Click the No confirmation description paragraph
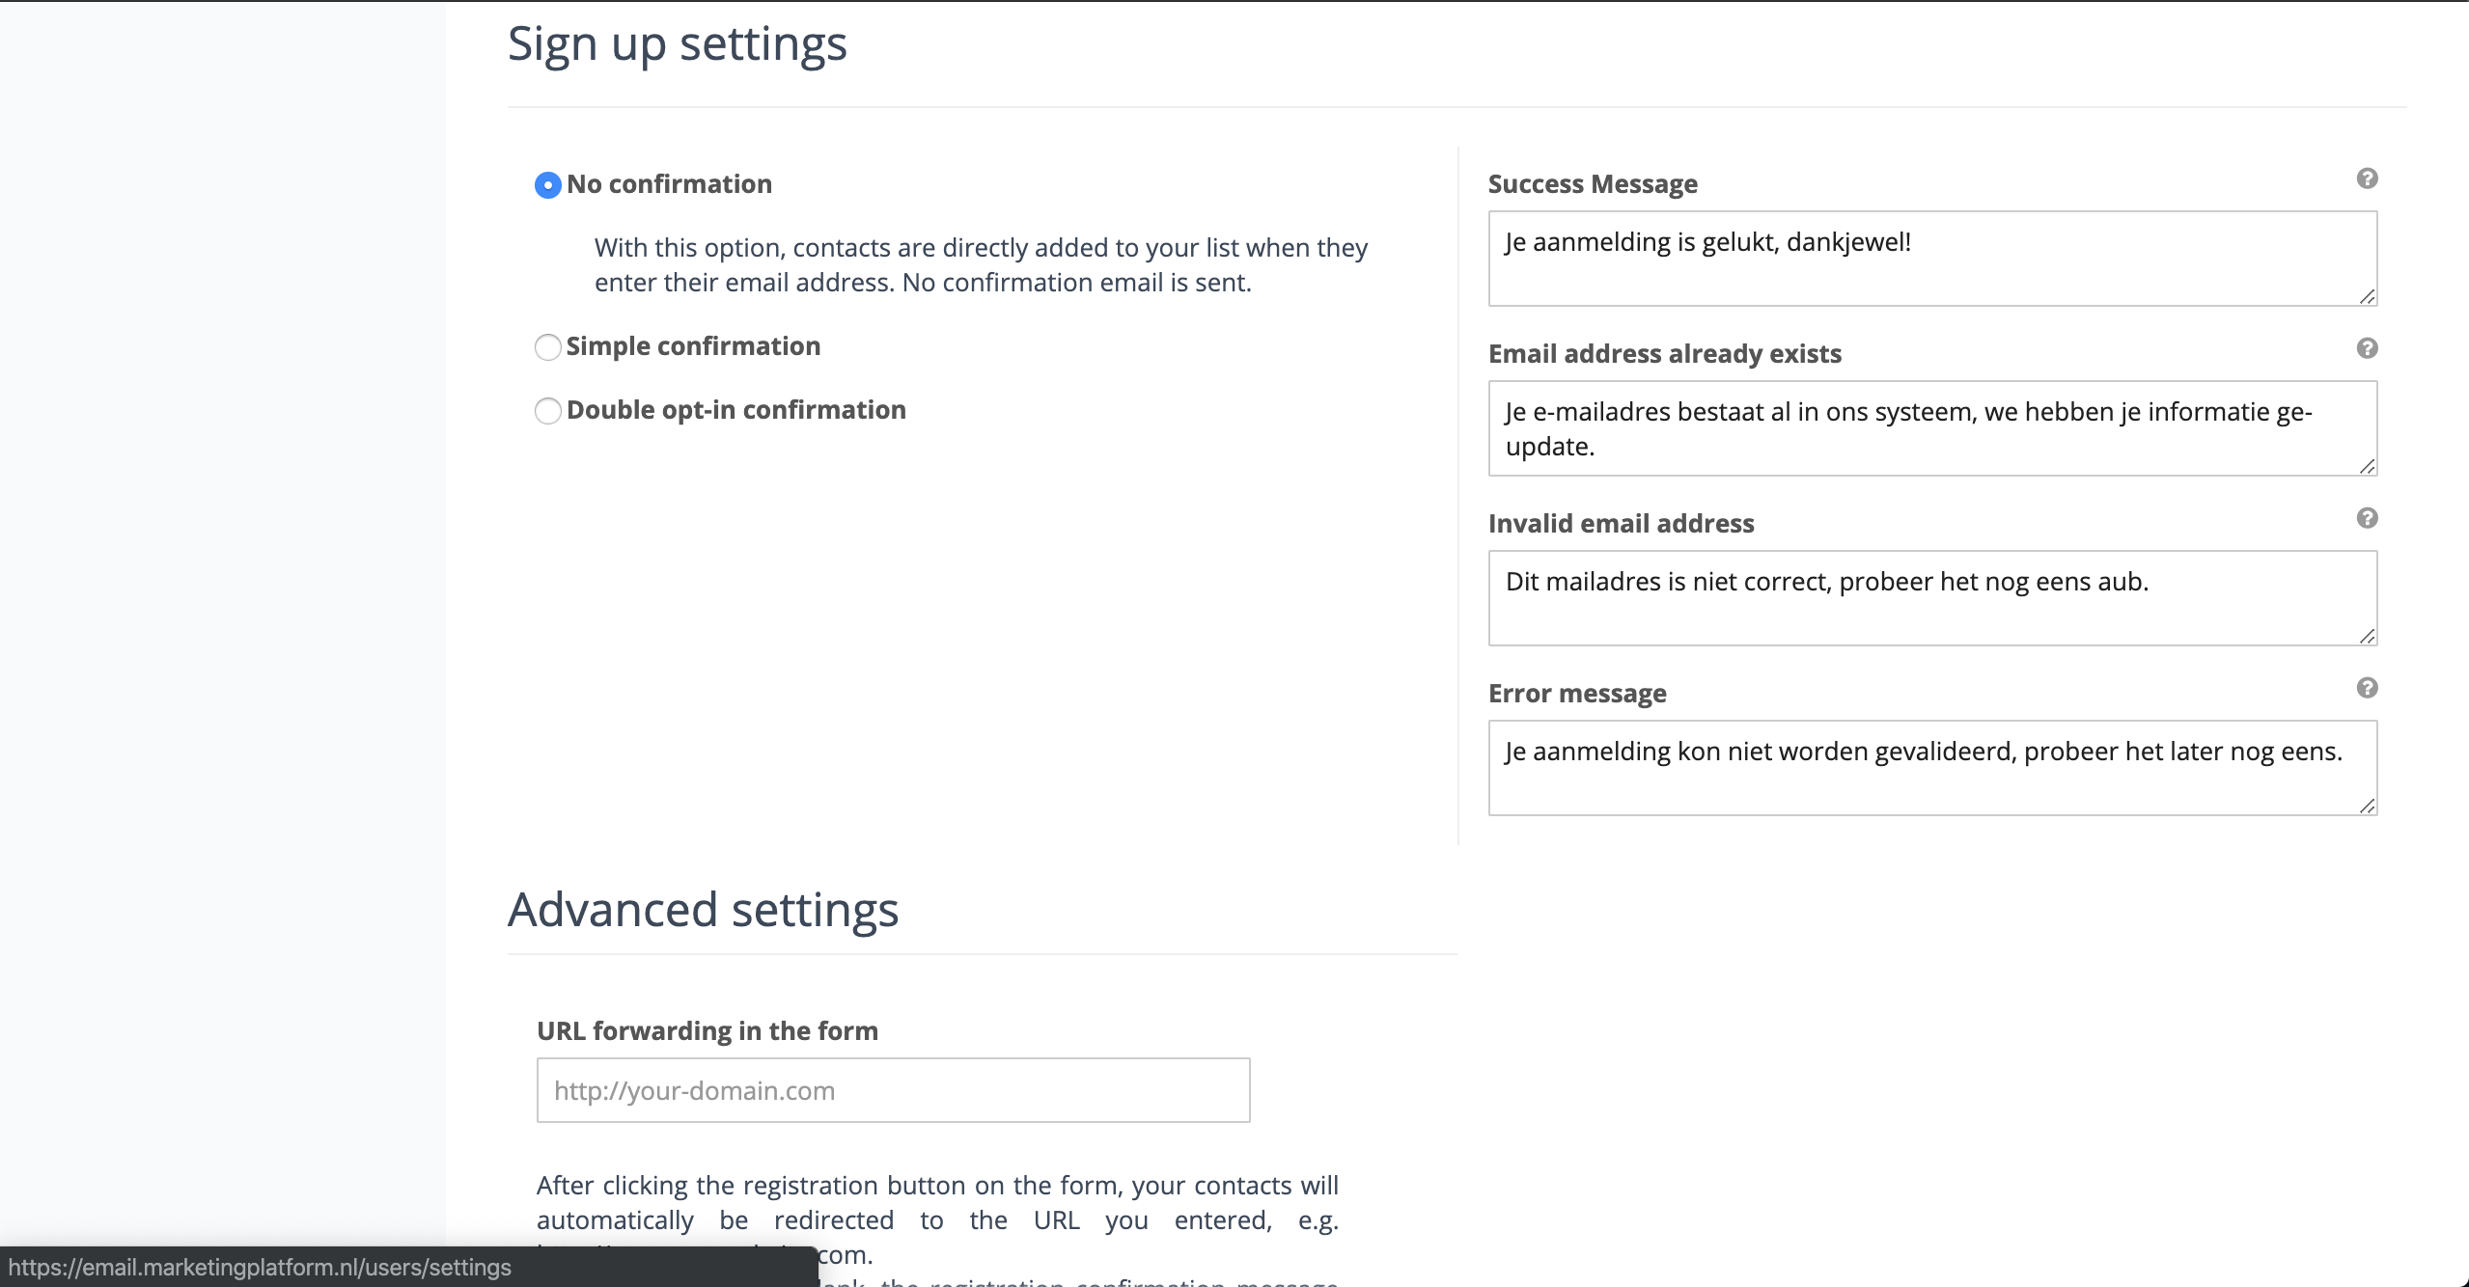Image resolution: width=2469 pixels, height=1287 pixels. pyautogui.click(x=981, y=264)
